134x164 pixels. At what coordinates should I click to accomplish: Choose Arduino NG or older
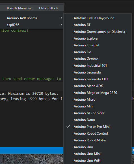click(x=98, y=113)
